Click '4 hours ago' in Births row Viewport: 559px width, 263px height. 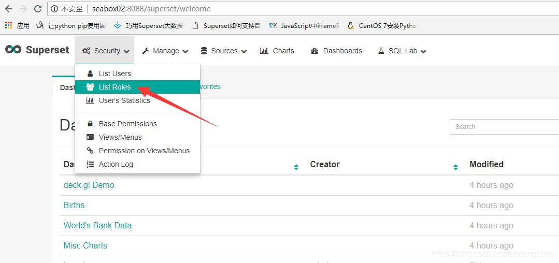pyautogui.click(x=491, y=206)
